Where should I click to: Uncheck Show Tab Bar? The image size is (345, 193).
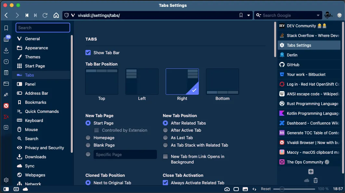88,53
